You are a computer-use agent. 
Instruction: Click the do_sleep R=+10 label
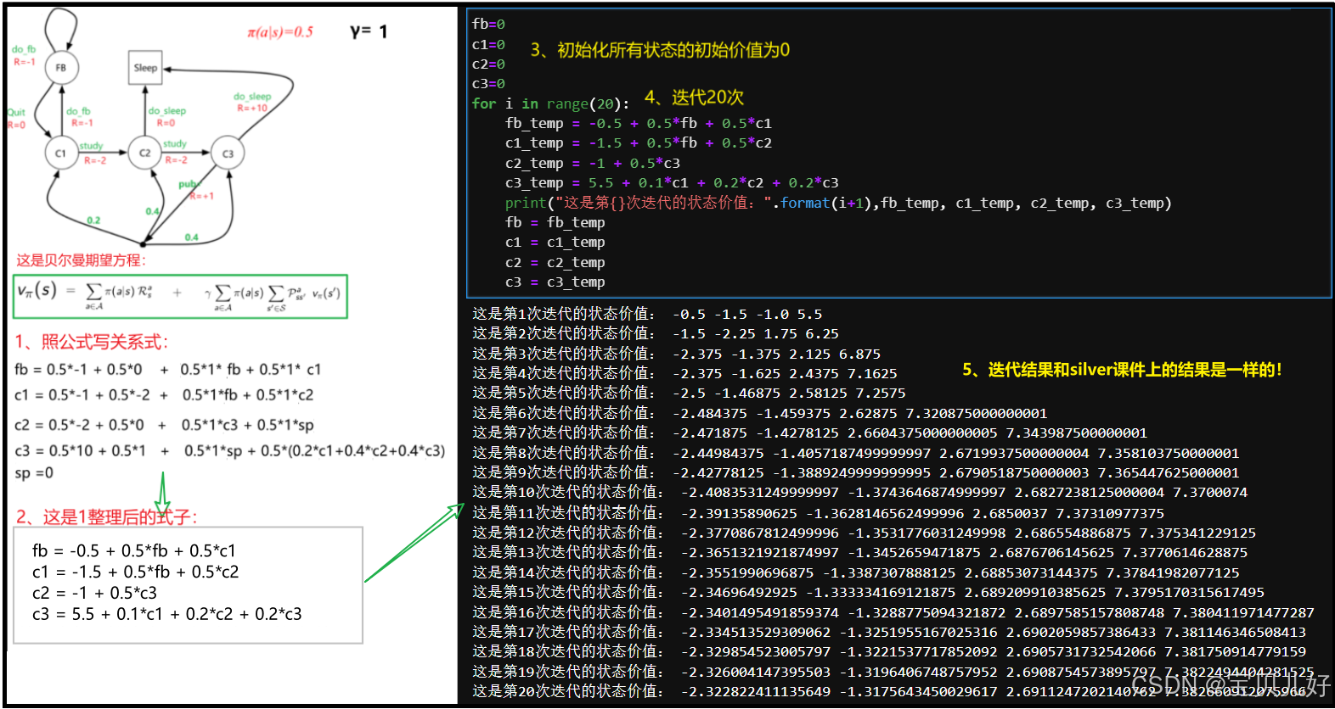(x=252, y=103)
